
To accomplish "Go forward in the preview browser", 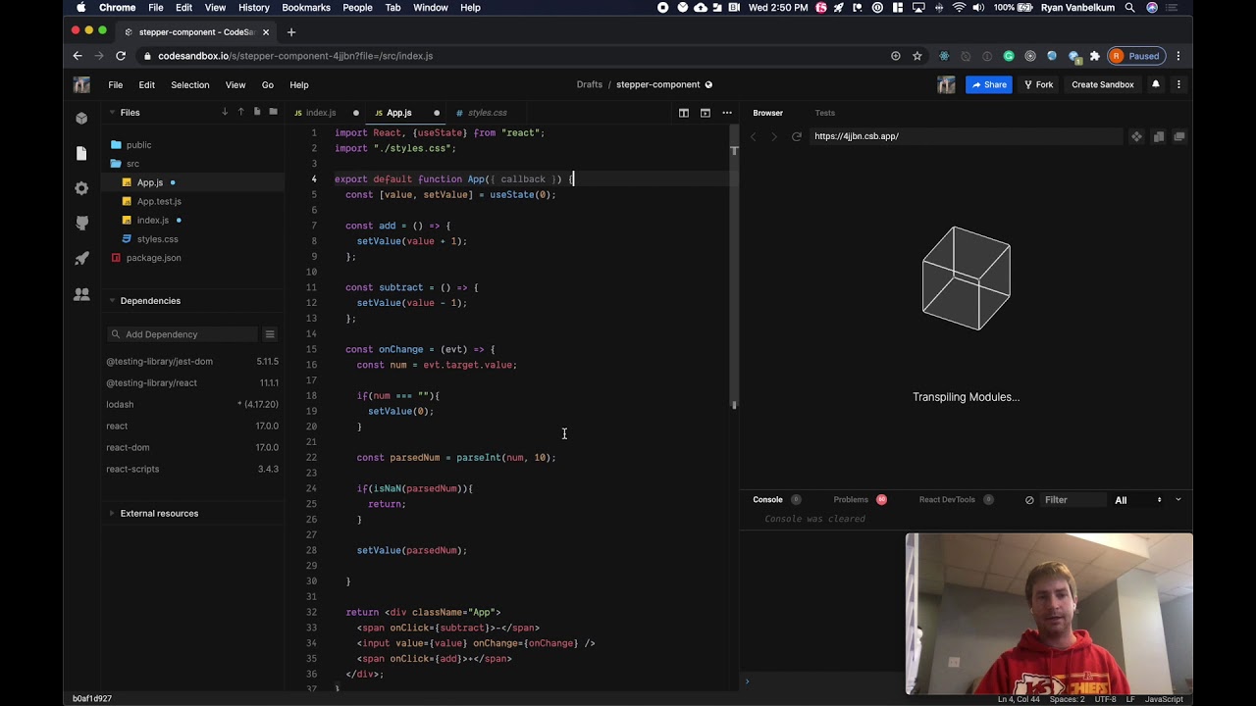I will [x=773, y=136].
